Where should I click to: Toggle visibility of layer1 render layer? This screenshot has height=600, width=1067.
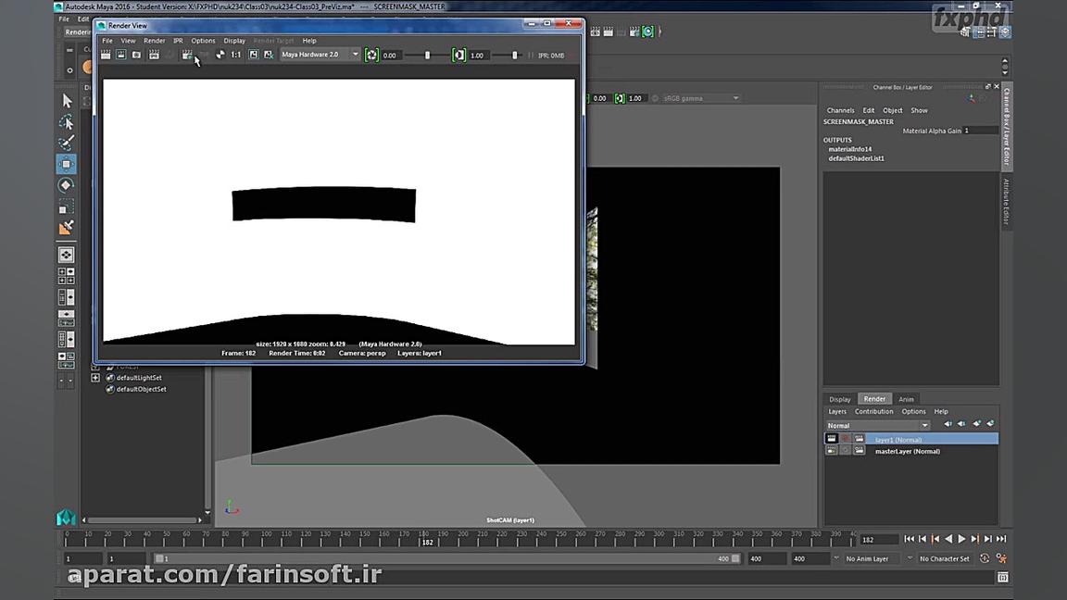(x=832, y=438)
